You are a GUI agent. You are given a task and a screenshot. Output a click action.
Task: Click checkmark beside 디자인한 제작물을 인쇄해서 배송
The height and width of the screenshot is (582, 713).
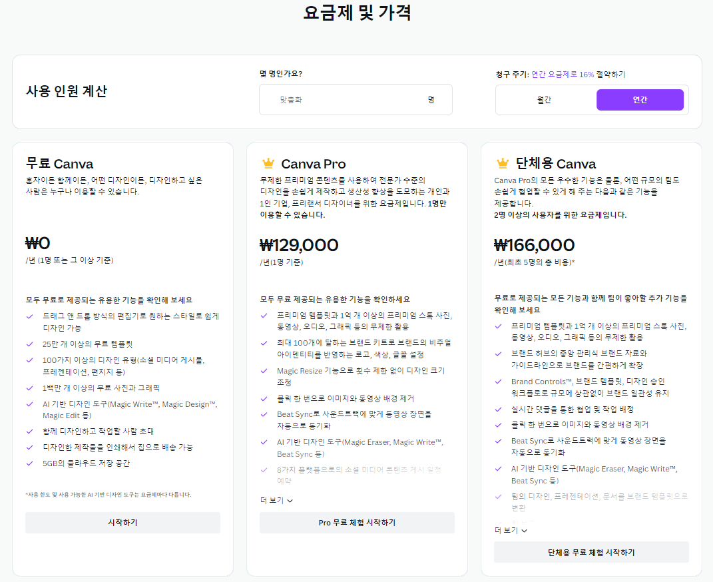(x=30, y=447)
